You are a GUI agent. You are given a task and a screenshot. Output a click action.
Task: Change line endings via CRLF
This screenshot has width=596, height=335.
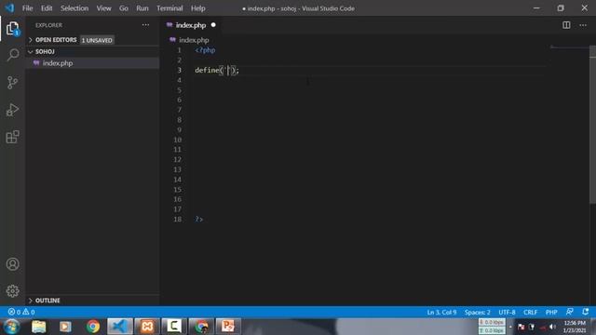(530, 313)
